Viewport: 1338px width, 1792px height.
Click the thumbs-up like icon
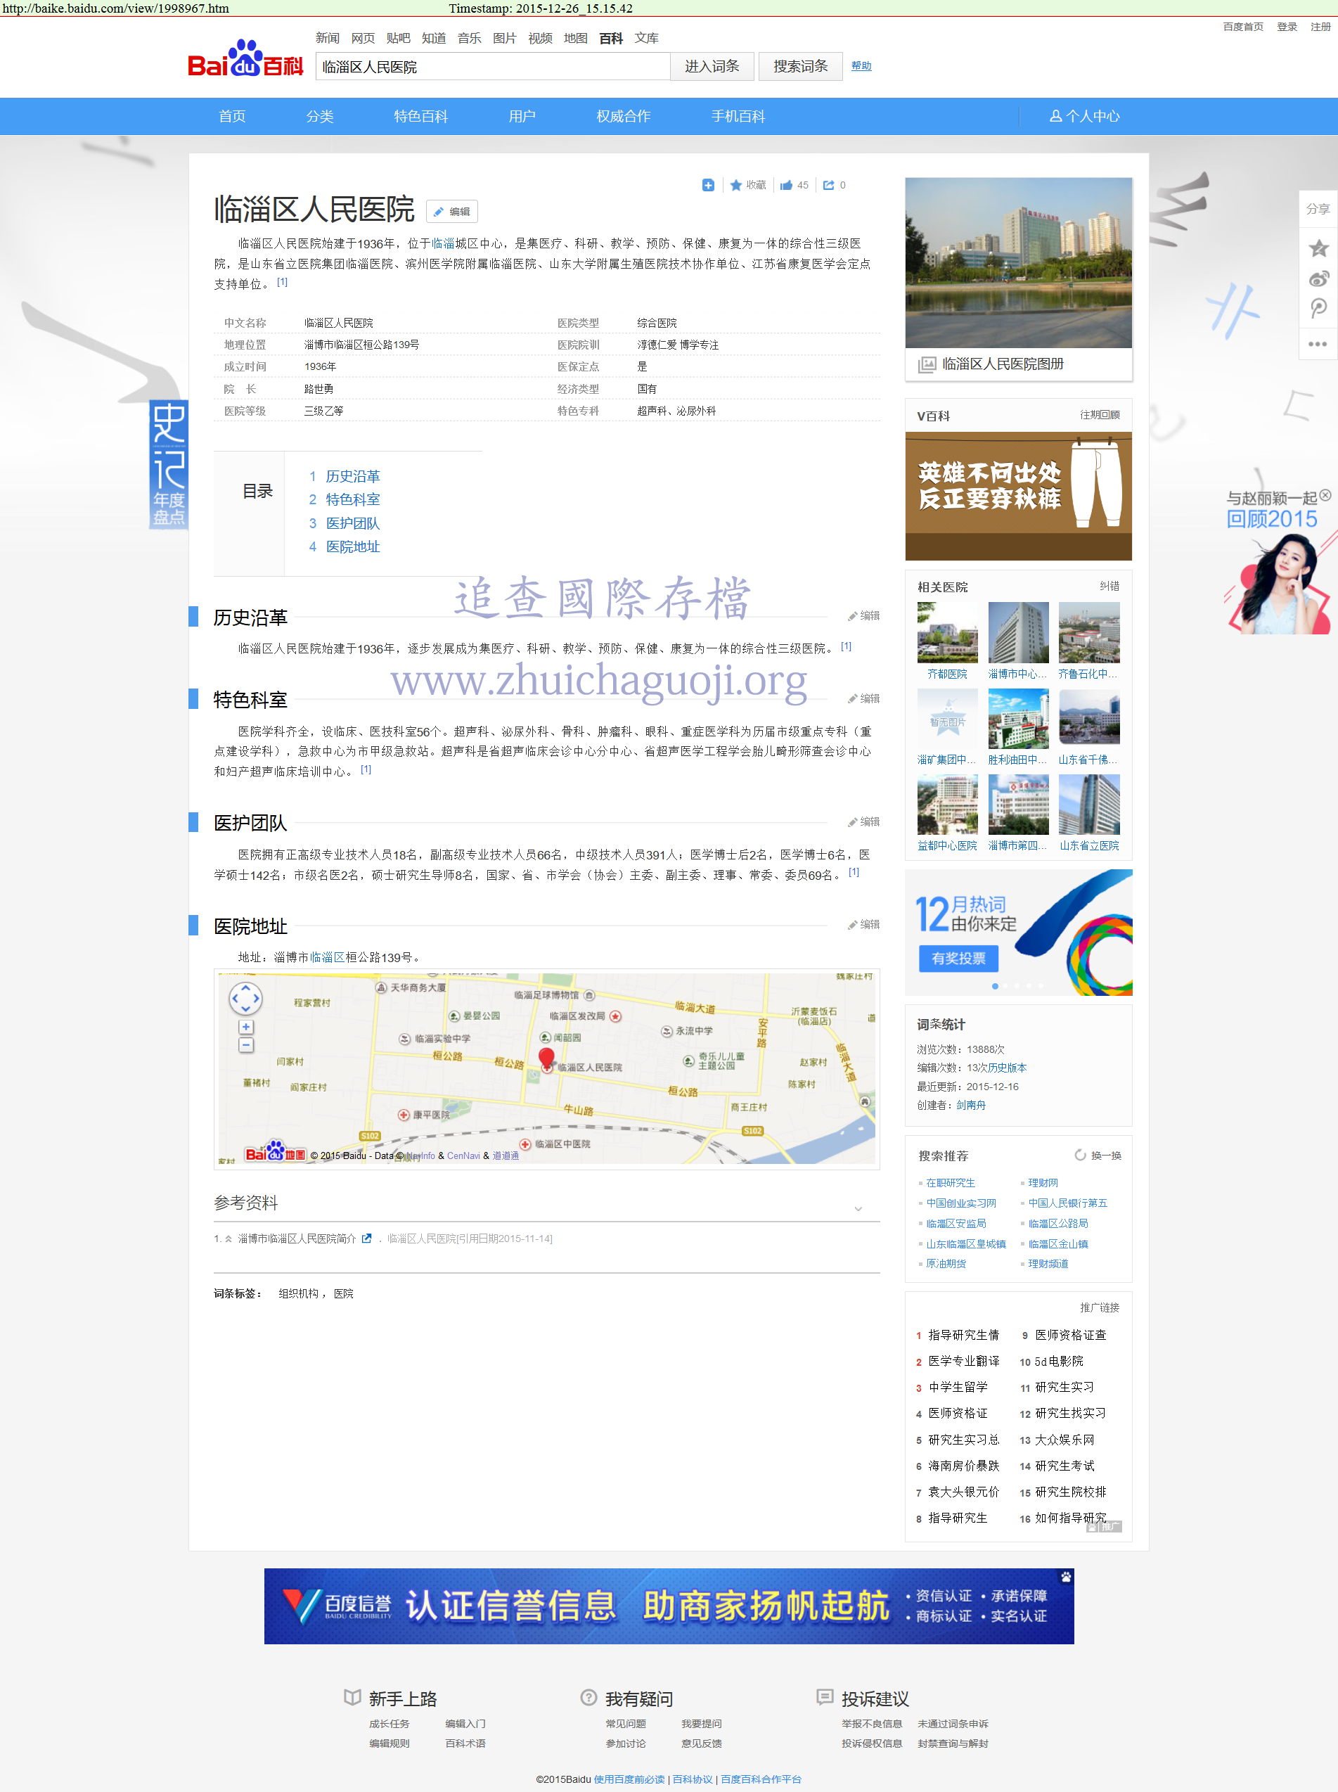click(x=785, y=186)
